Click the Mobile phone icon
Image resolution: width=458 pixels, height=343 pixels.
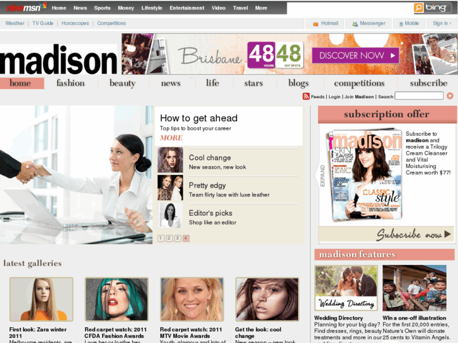(x=401, y=24)
